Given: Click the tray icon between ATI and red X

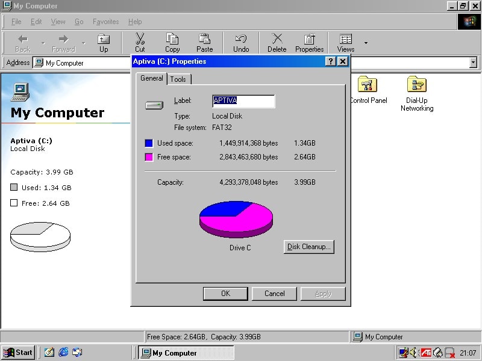Looking at the screenshot, I should coord(438,353).
